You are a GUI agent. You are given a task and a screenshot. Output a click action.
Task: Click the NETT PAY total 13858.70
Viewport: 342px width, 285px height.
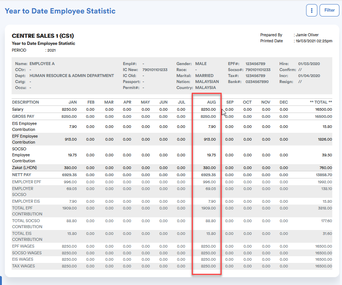tap(324, 175)
